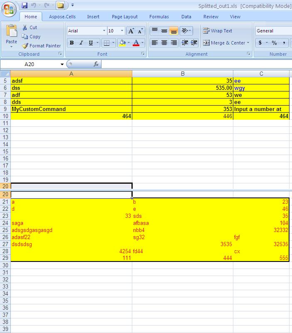Redo the last action
The image size is (292, 333).
tap(47, 5)
